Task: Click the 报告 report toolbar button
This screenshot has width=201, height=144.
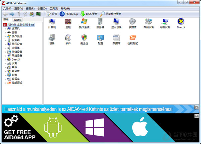Action: 52,14
